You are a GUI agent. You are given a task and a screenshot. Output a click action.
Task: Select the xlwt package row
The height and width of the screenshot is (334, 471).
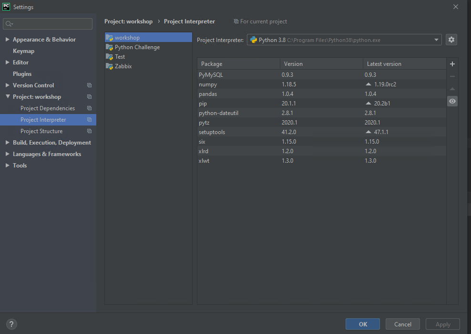click(x=321, y=160)
